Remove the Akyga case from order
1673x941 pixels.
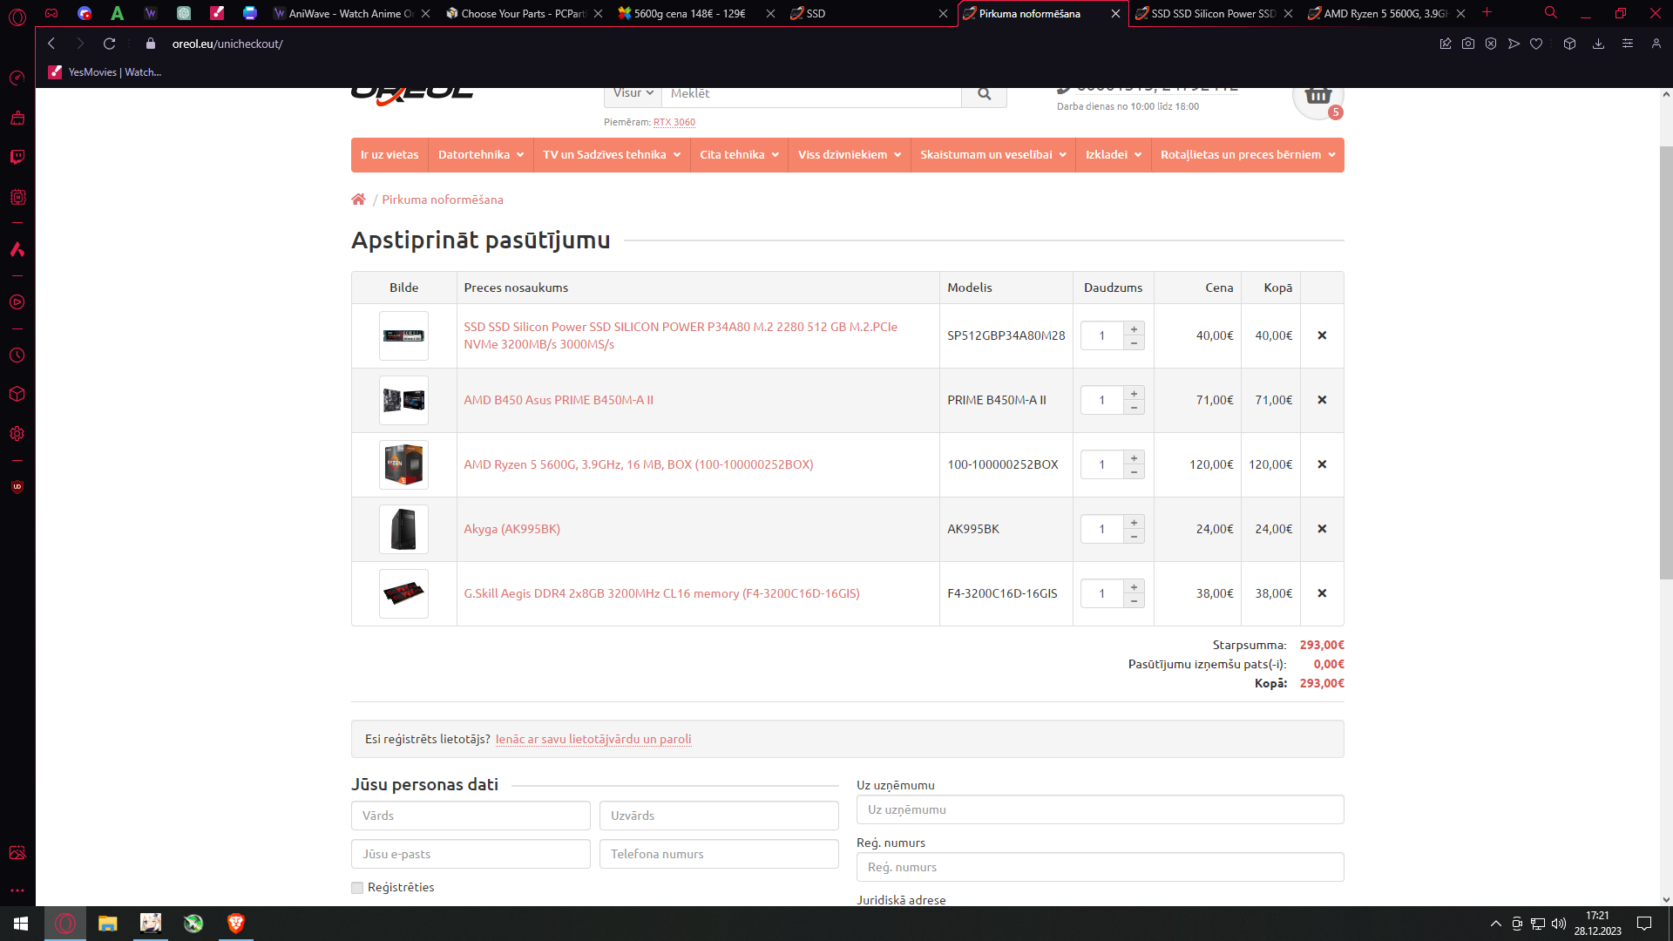pyautogui.click(x=1322, y=529)
